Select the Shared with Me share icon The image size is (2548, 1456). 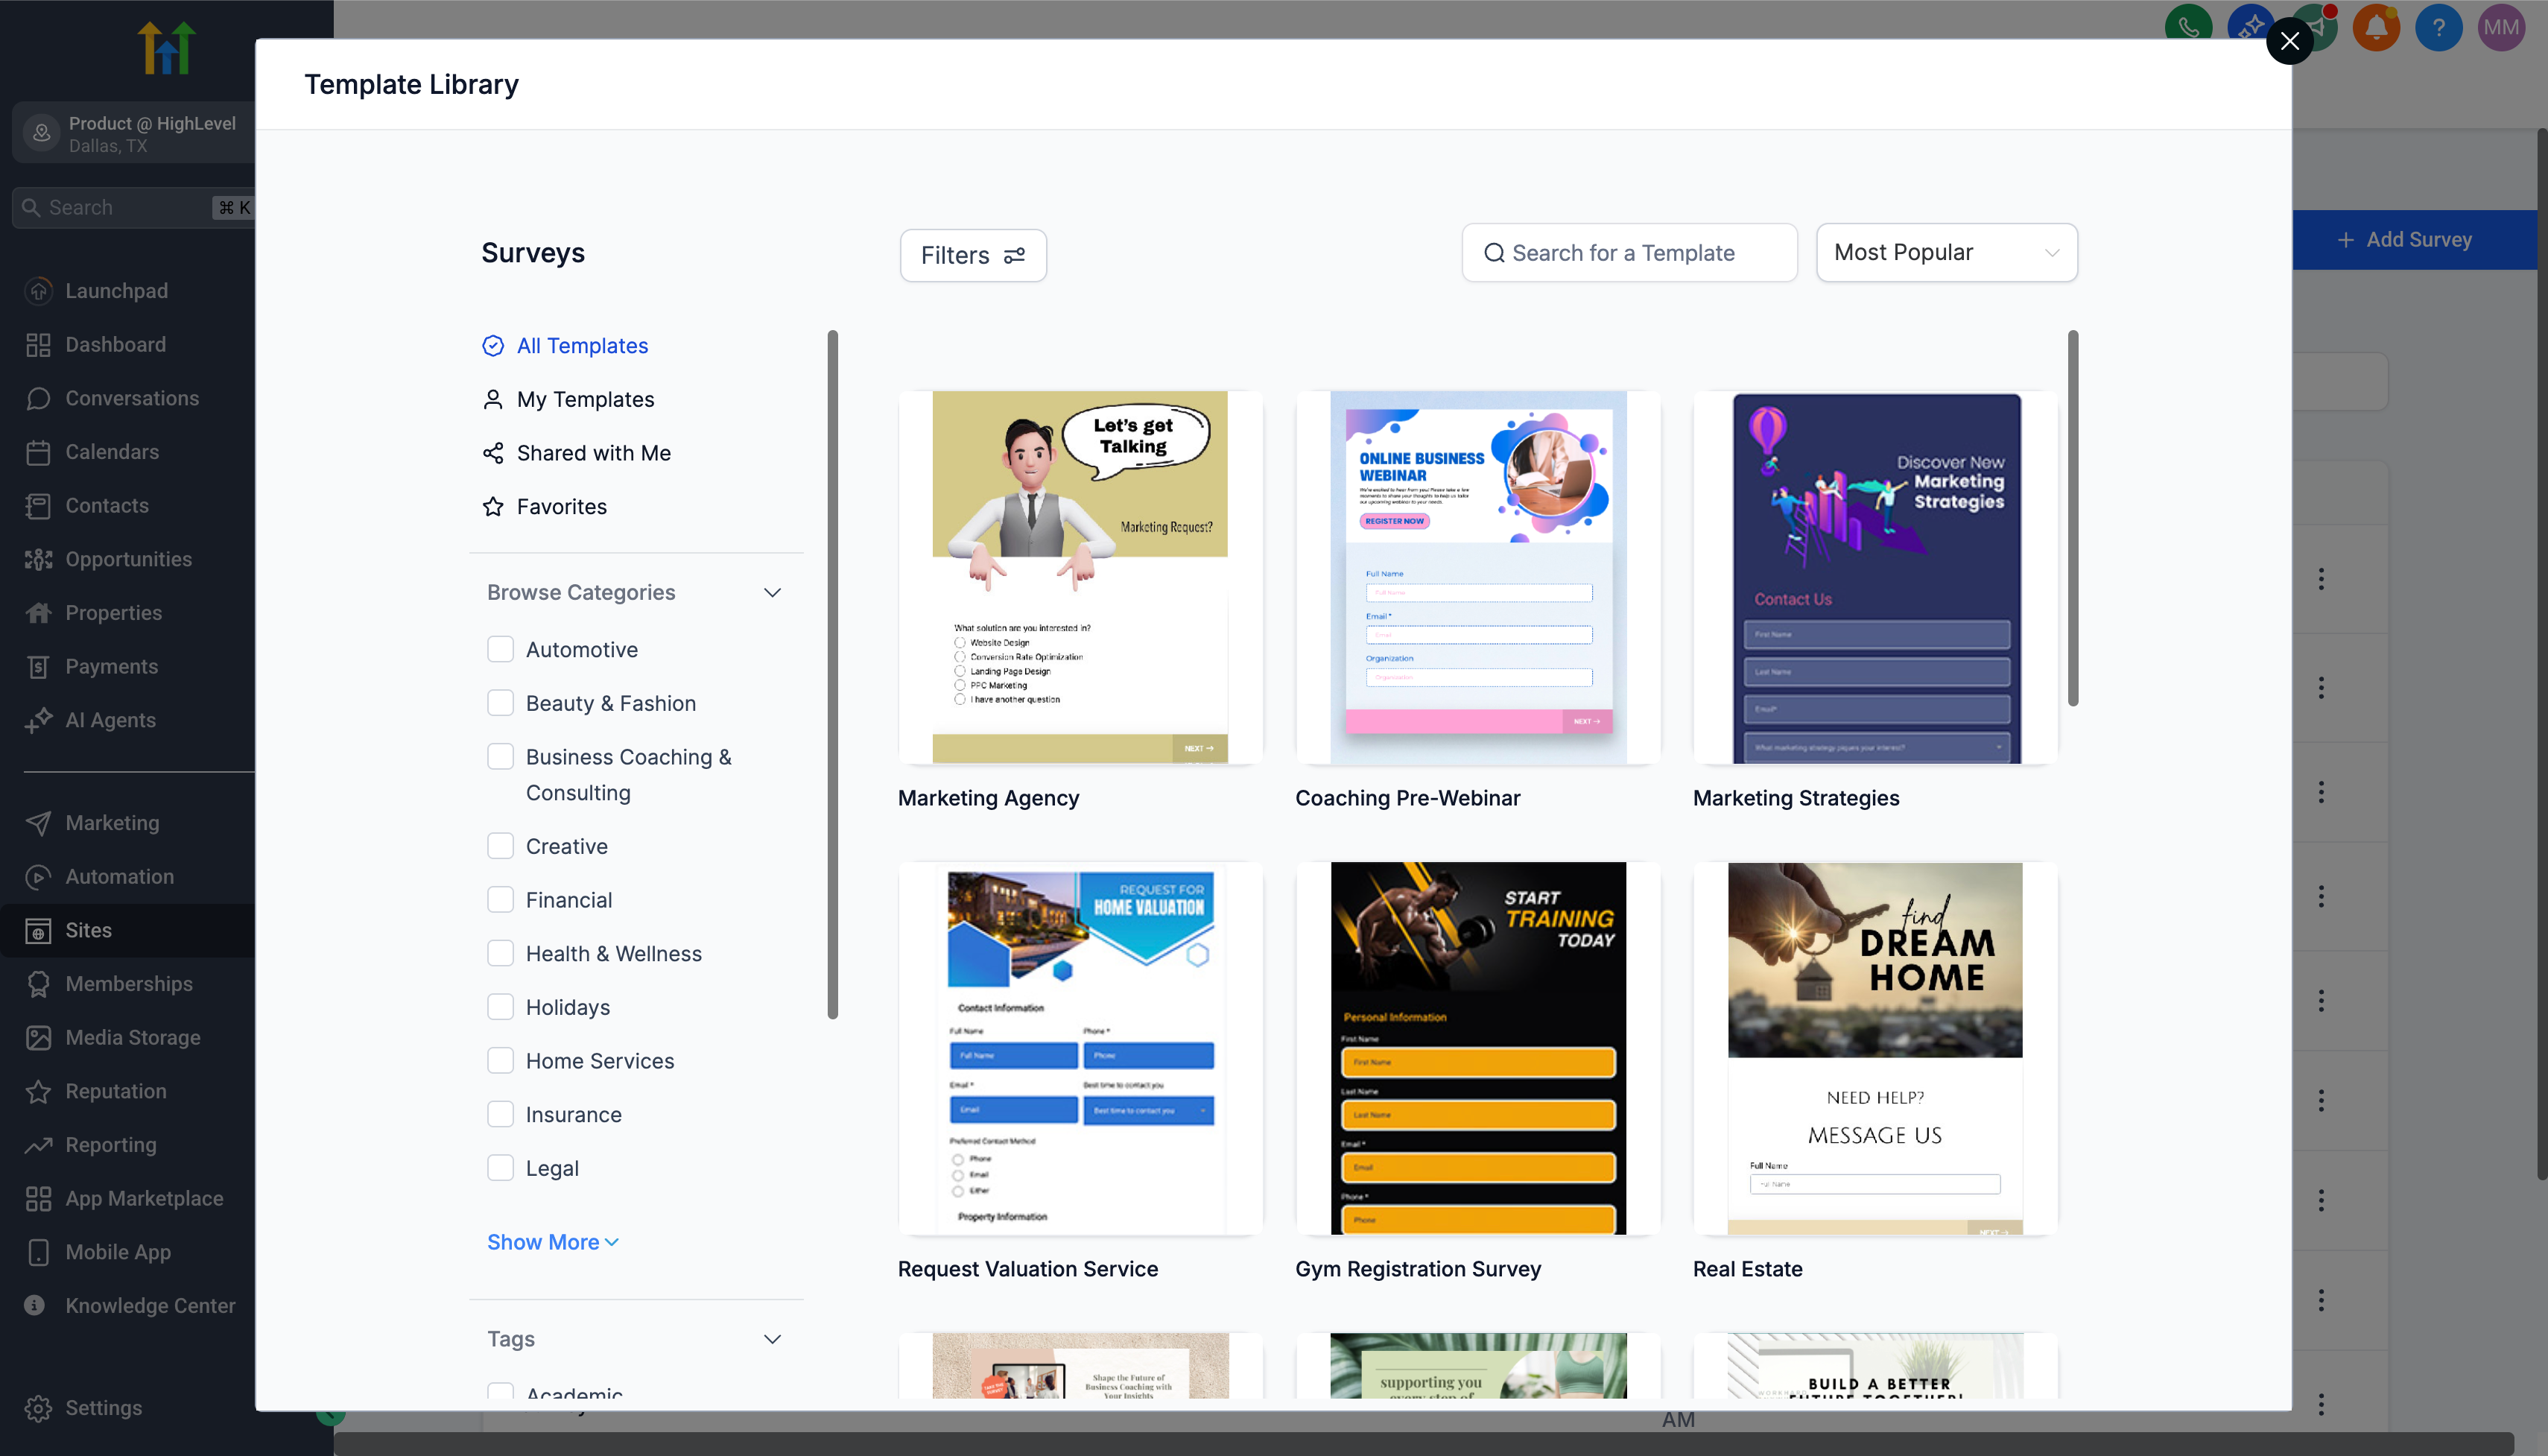(492, 453)
